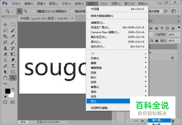Expand the 风格化 submenu
The image size is (182, 125).
(117, 58)
